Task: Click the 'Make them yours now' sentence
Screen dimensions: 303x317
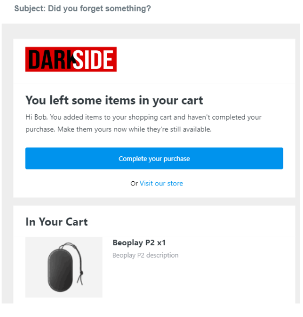Action: click(x=134, y=129)
